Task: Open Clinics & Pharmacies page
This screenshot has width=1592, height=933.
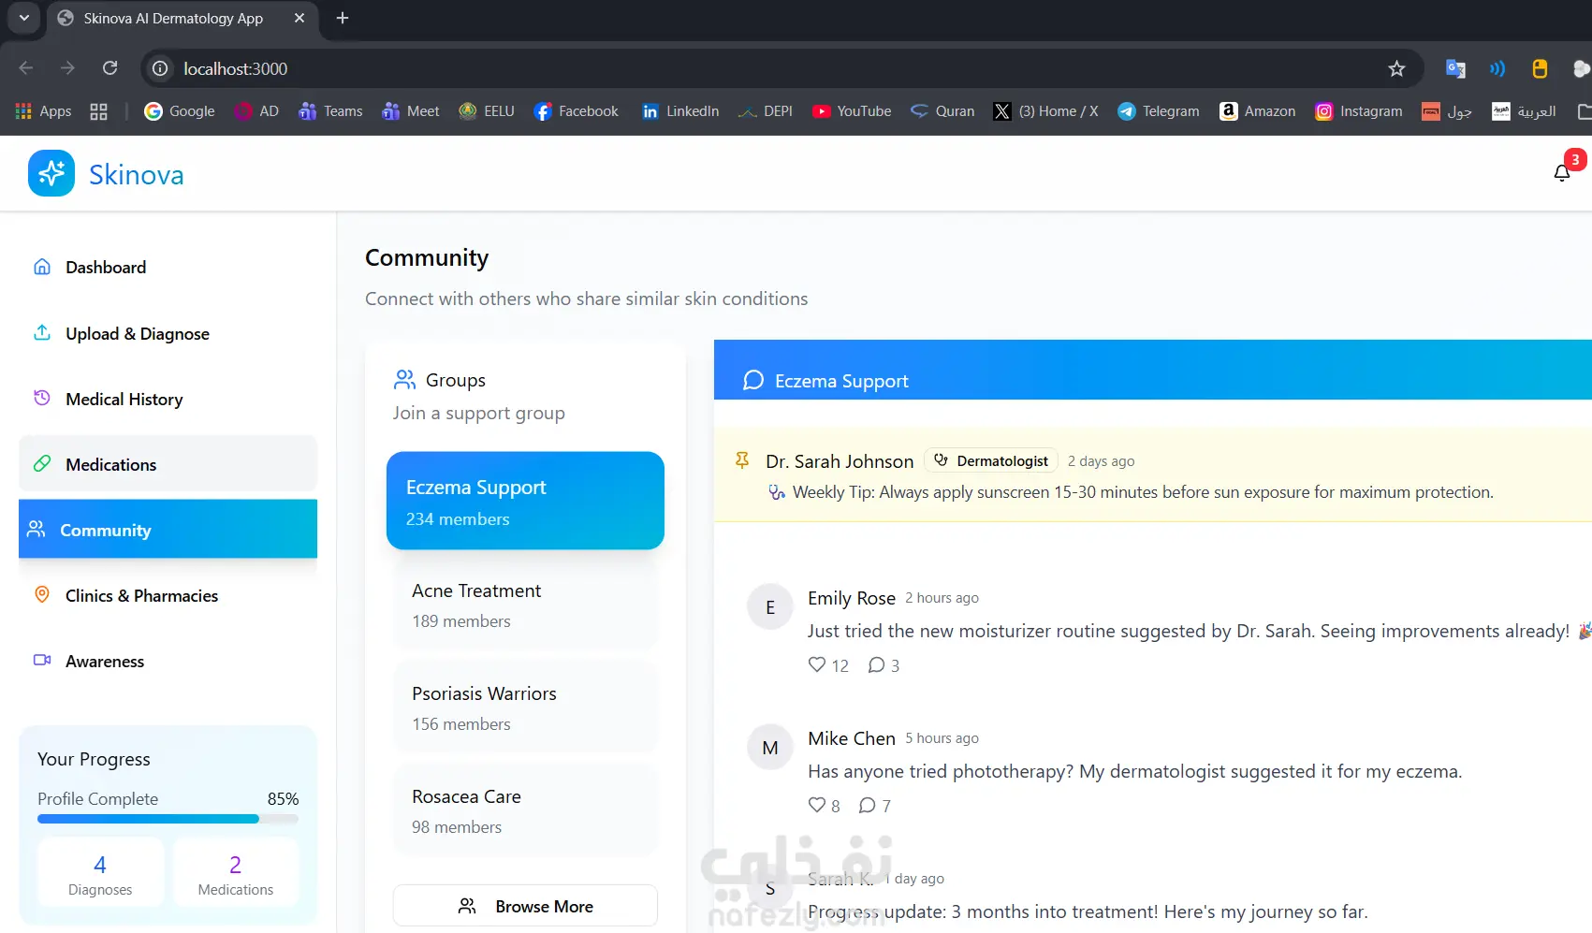Action: click(168, 595)
